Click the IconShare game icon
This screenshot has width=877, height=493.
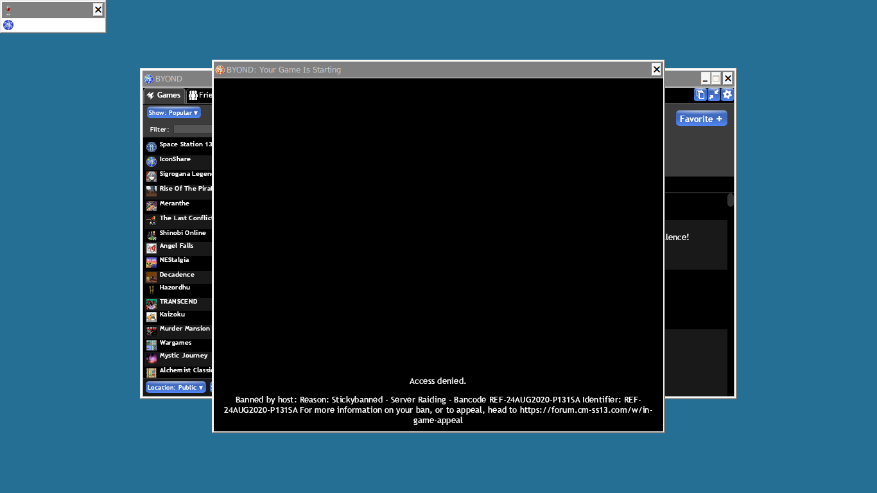(152, 162)
